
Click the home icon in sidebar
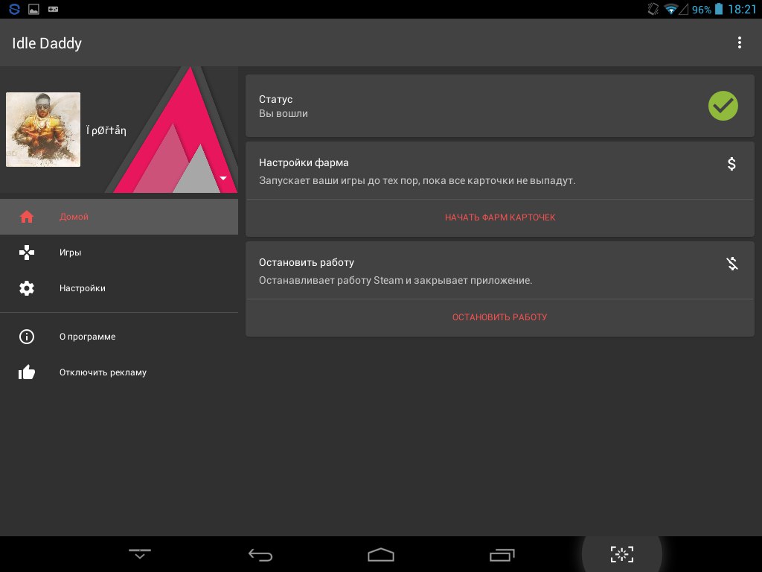point(27,217)
